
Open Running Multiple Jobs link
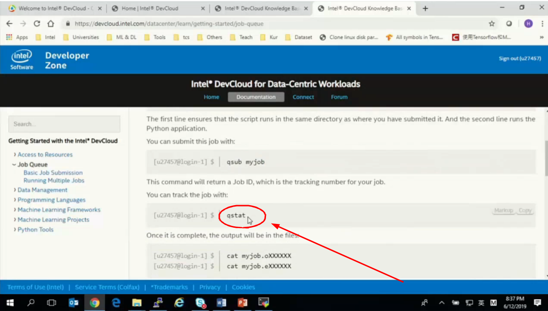54,180
